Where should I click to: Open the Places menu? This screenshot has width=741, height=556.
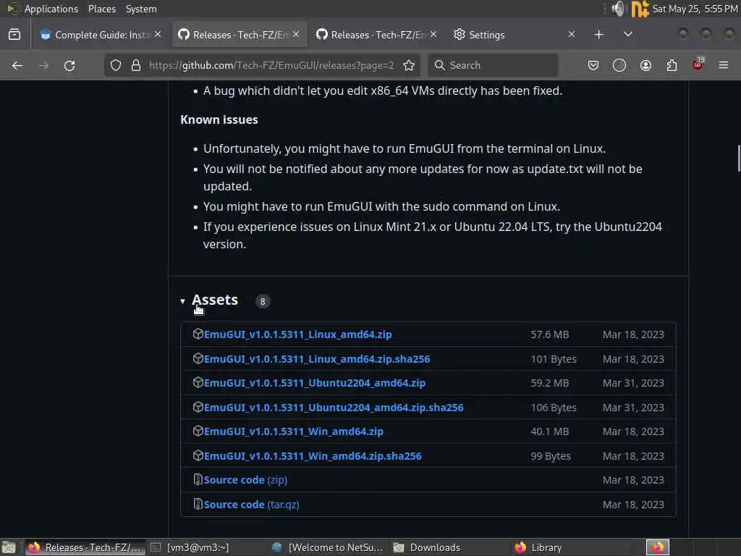[x=101, y=9]
